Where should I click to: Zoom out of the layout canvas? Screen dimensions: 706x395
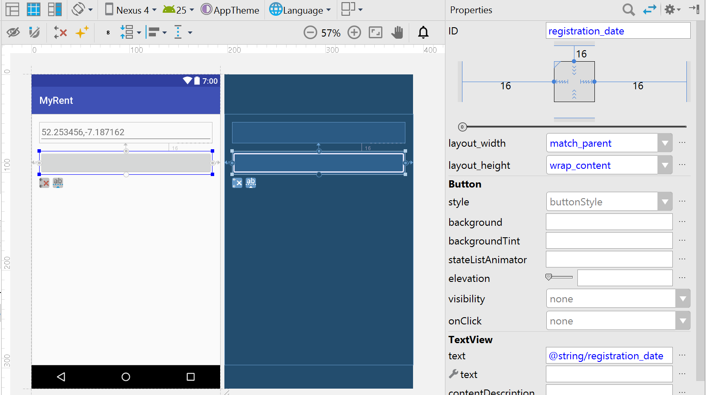click(x=310, y=32)
